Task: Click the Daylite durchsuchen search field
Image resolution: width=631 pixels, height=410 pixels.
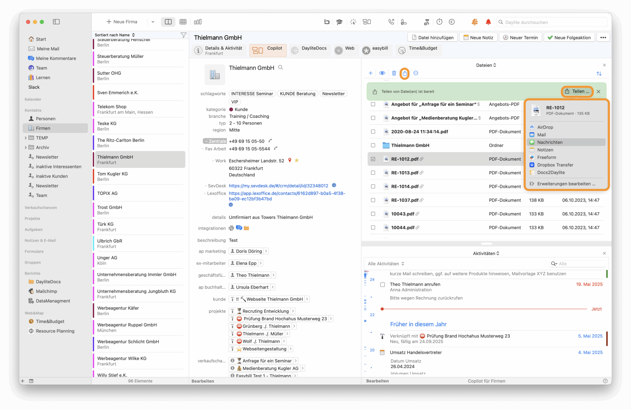Action: [x=552, y=22]
